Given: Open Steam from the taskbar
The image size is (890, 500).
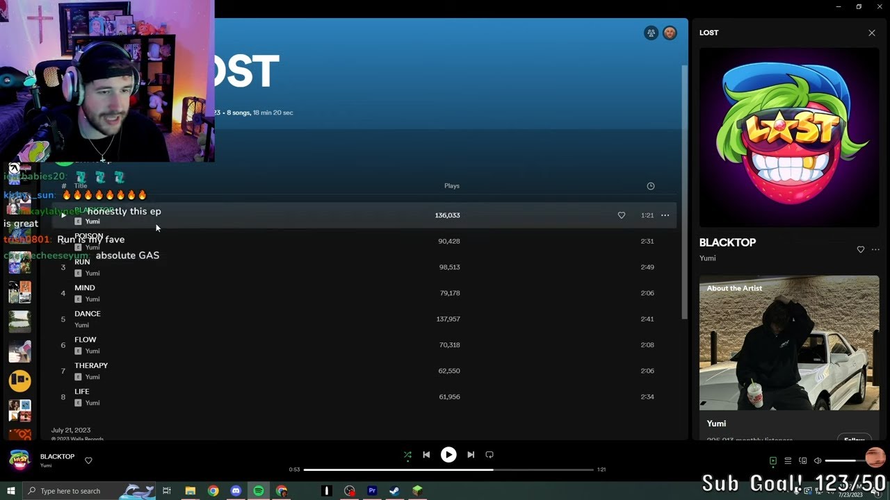Looking at the screenshot, I should [394, 491].
